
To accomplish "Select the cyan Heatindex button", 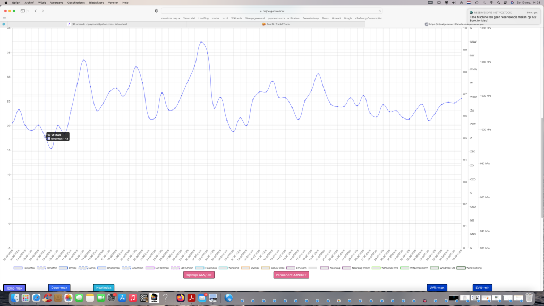I will [x=104, y=287].
